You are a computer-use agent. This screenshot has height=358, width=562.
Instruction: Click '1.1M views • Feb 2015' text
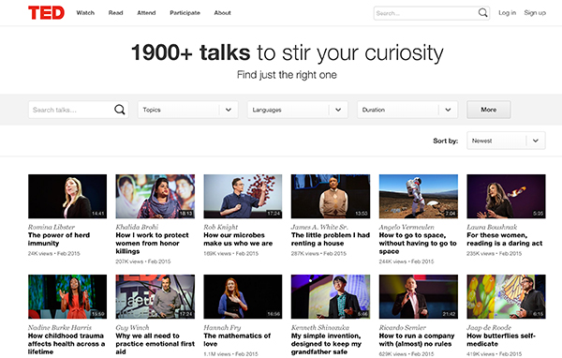pyautogui.click(x=230, y=354)
